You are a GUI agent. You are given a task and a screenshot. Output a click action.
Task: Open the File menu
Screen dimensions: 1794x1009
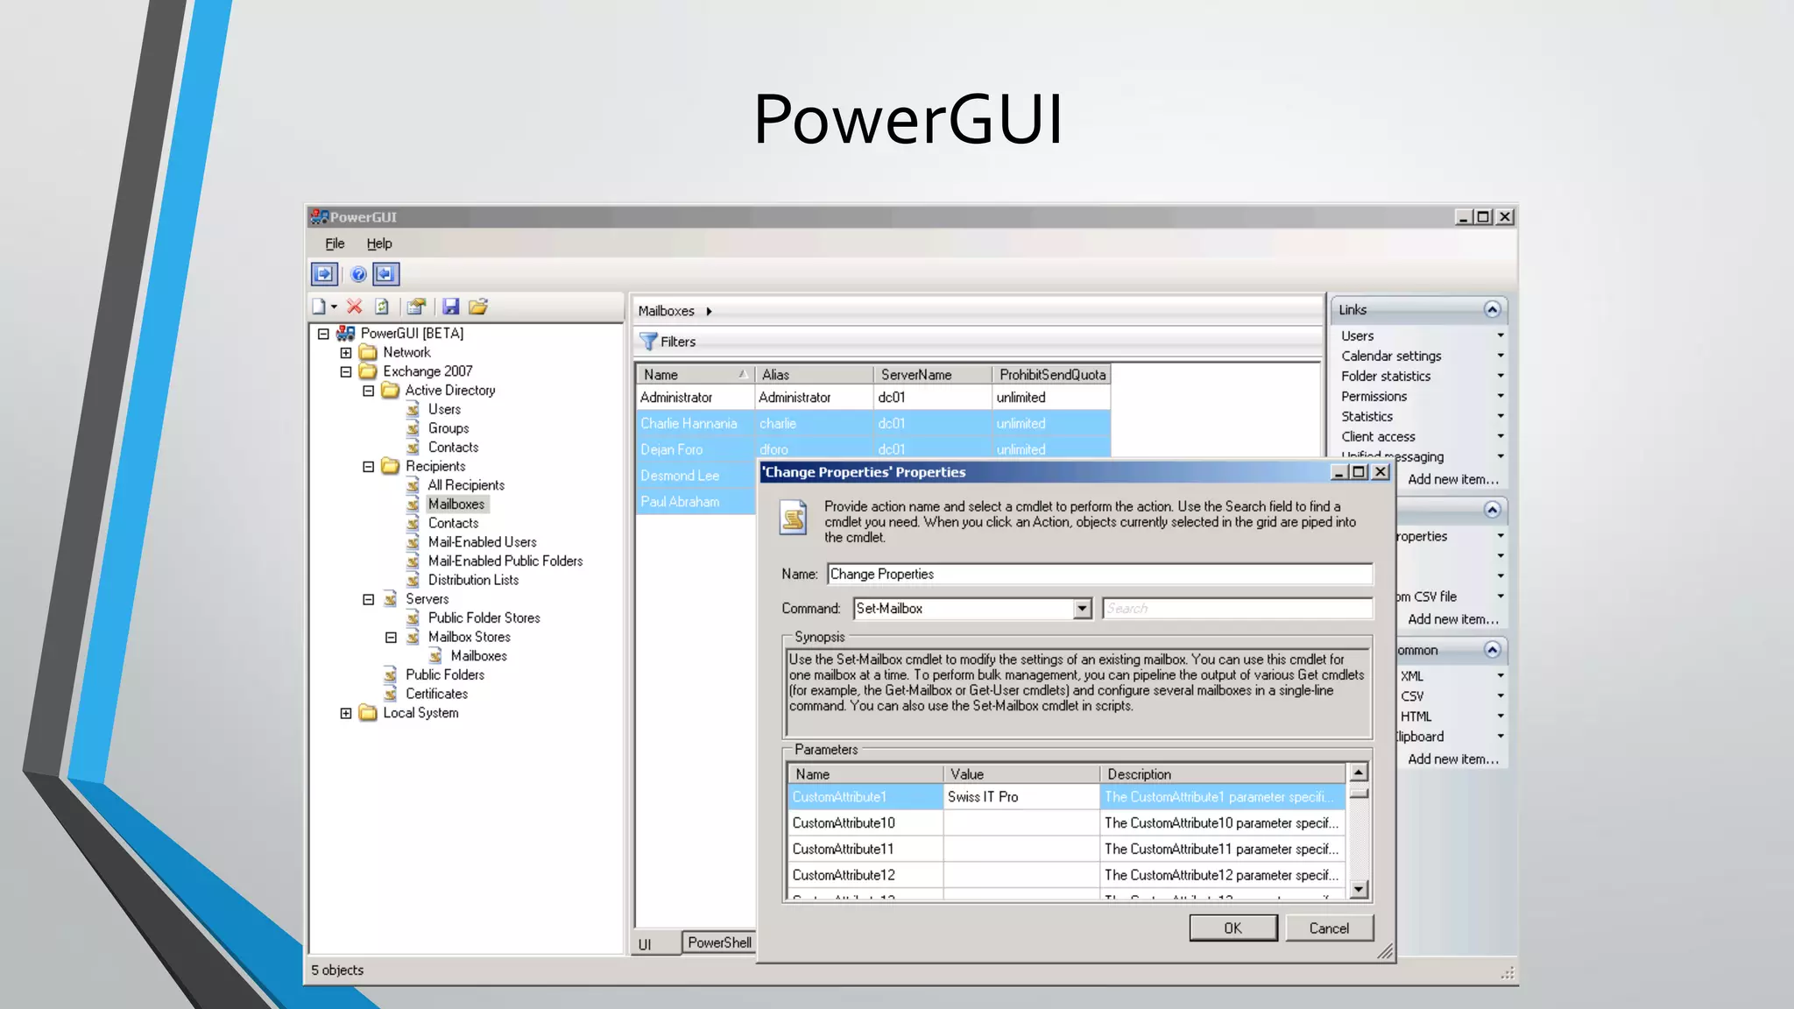coord(335,243)
